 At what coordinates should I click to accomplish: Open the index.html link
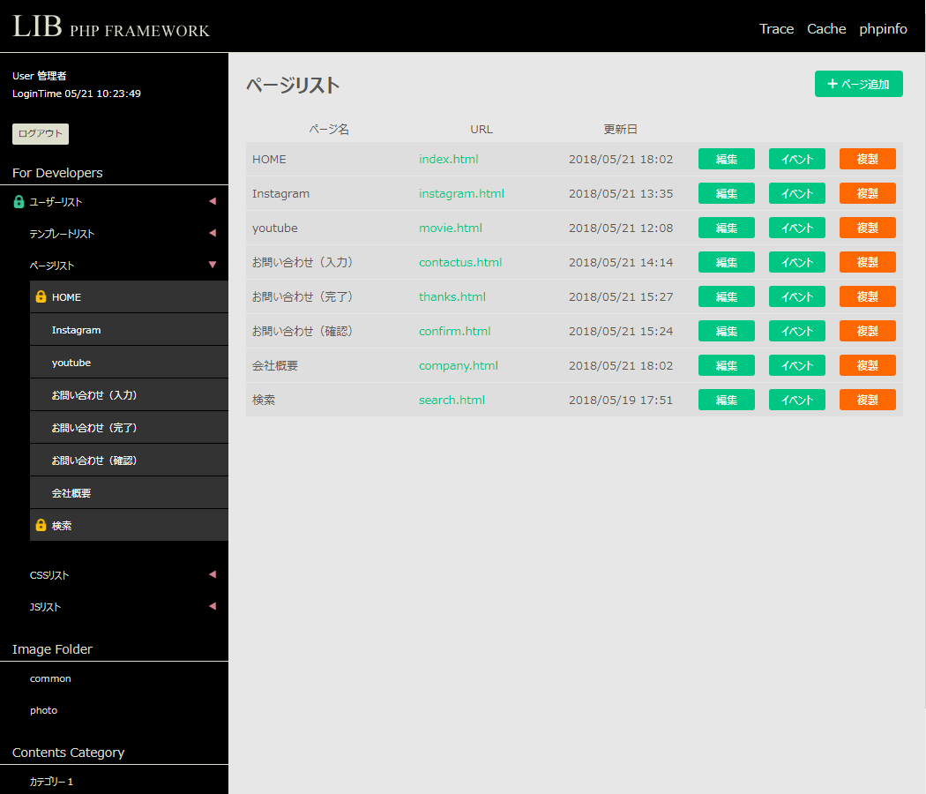click(449, 159)
